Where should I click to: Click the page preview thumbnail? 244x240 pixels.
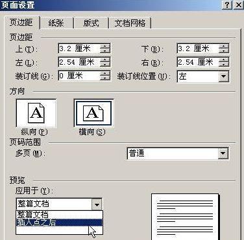point(185,217)
